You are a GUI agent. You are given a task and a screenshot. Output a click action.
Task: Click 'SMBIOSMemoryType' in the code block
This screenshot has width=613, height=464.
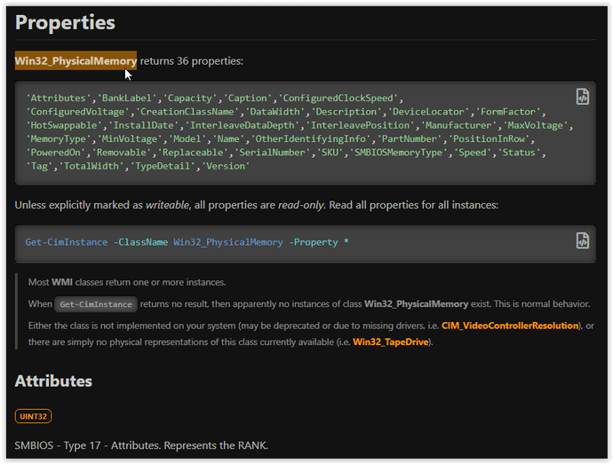(x=398, y=153)
